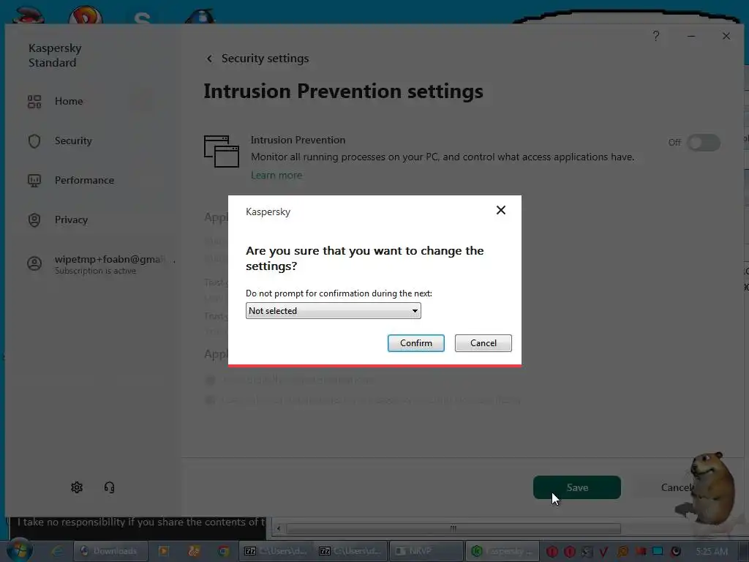
Task: Click the Kaspersky Standard product title
Action: 55,56
